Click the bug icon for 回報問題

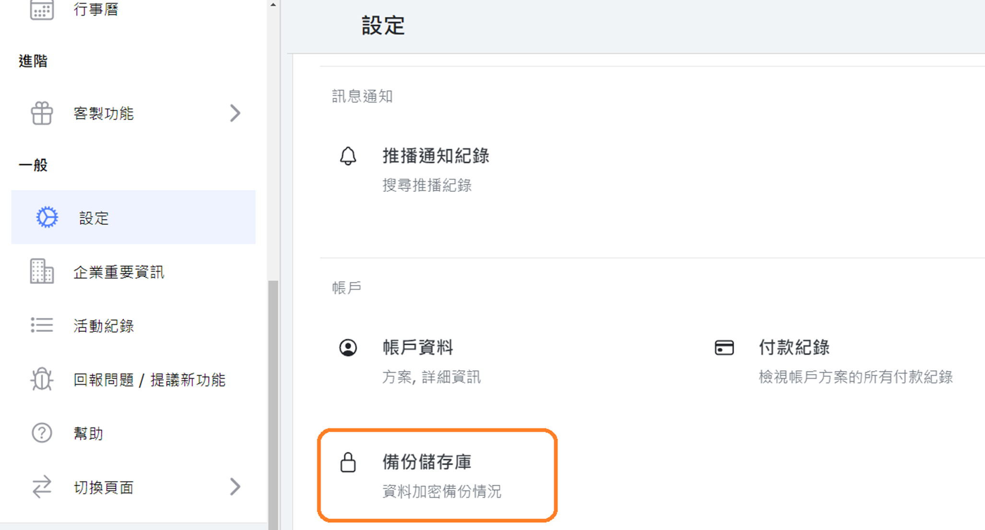(x=42, y=379)
